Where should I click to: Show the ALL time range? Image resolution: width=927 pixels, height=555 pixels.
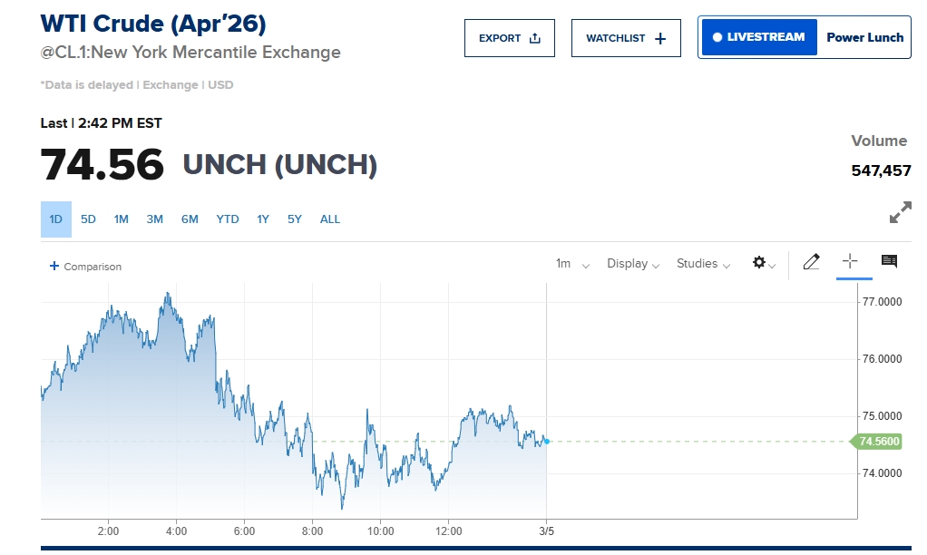[330, 219]
